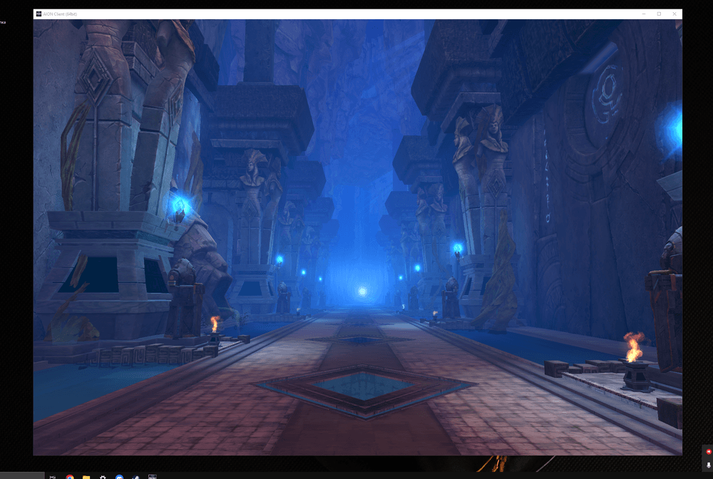Click the large blue lantern on left pillar
Image resolution: width=713 pixels, height=479 pixels.
179,207
